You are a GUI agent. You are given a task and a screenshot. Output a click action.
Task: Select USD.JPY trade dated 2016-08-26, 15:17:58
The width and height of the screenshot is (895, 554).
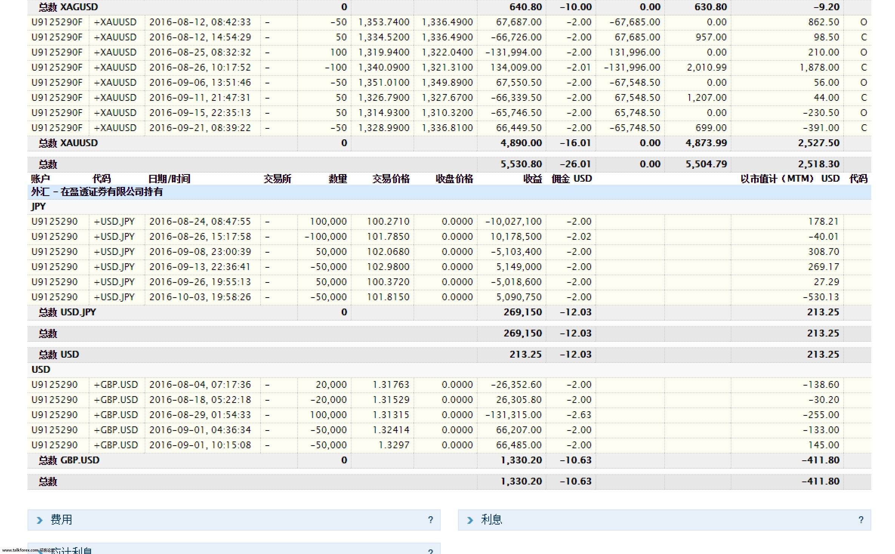pyautogui.click(x=449, y=237)
